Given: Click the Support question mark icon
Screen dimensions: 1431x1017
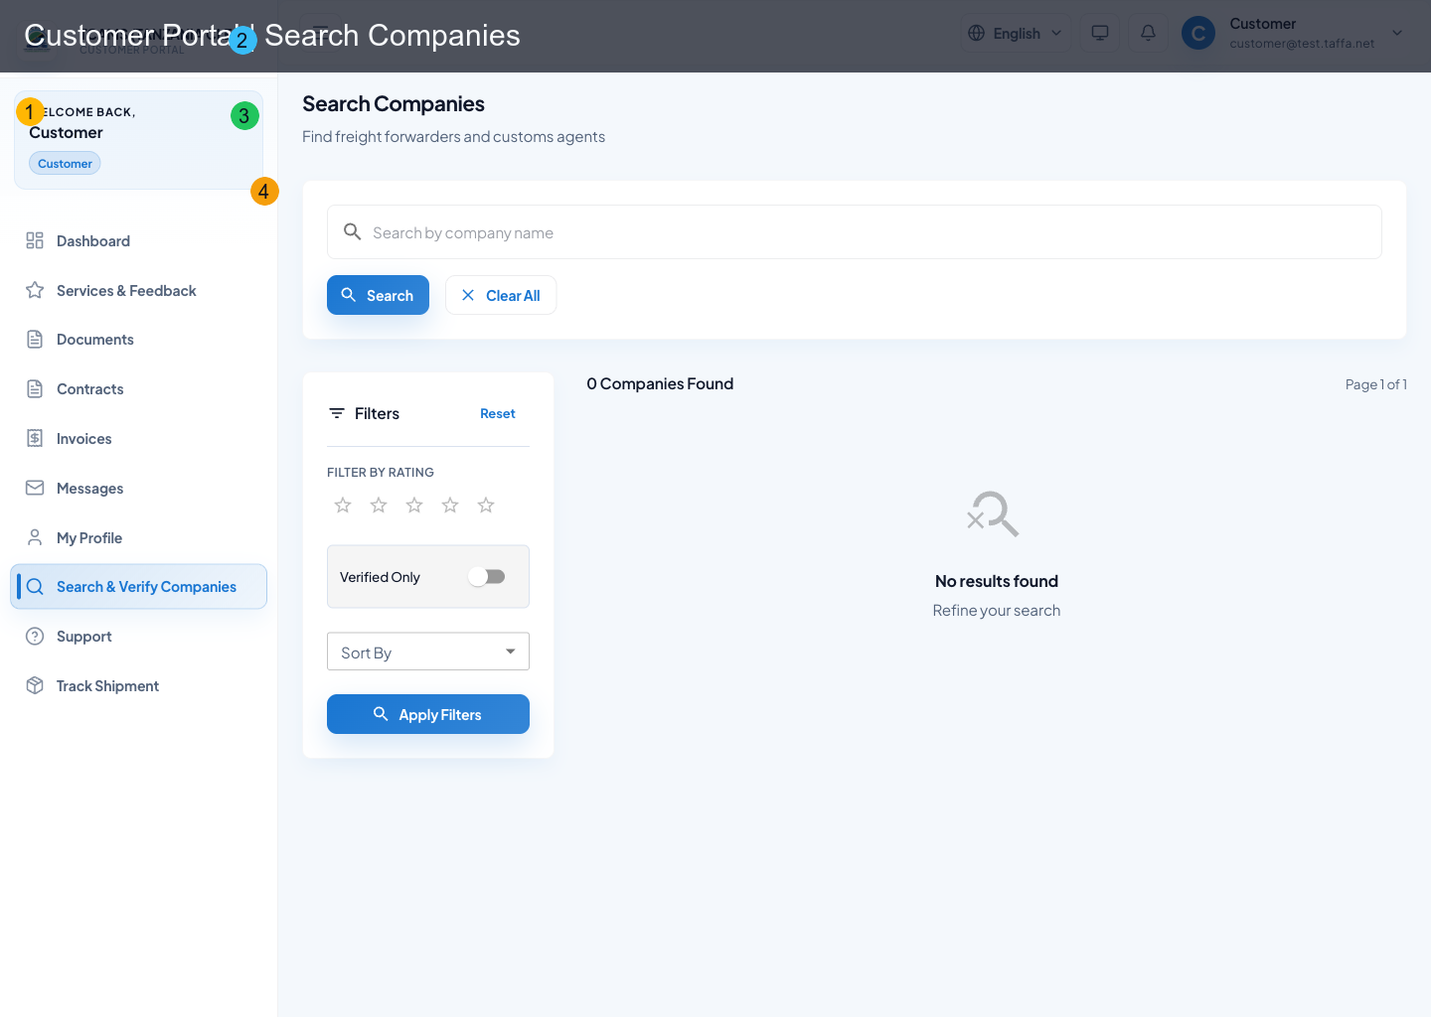Looking at the screenshot, I should coord(35,637).
